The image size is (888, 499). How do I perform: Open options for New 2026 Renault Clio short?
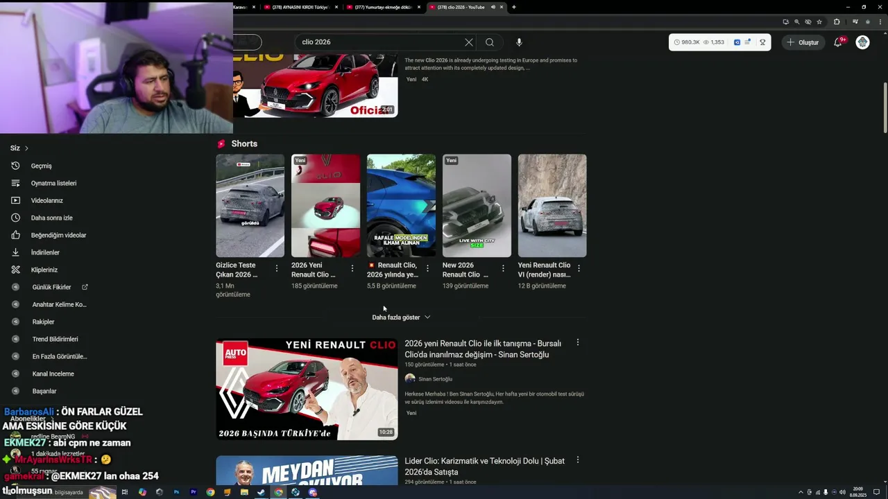click(x=503, y=268)
